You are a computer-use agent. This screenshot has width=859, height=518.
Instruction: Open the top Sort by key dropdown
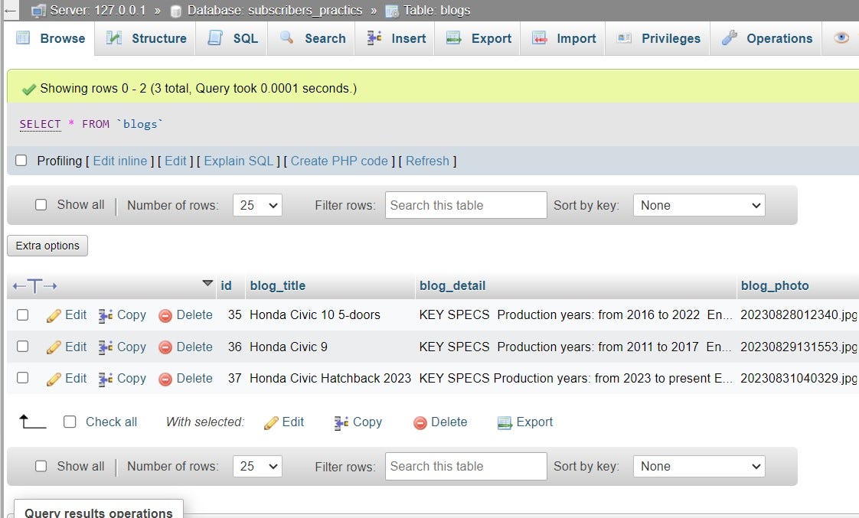[699, 205]
